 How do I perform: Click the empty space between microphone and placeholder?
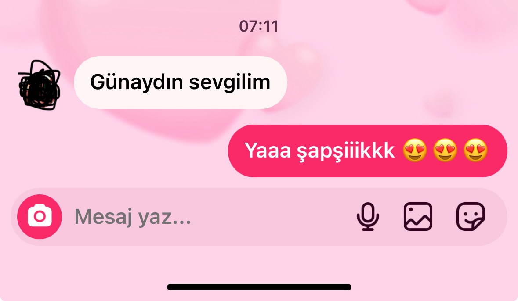[274, 217]
